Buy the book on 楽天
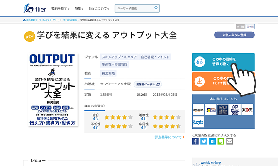278x166 pixels. tap(247, 110)
